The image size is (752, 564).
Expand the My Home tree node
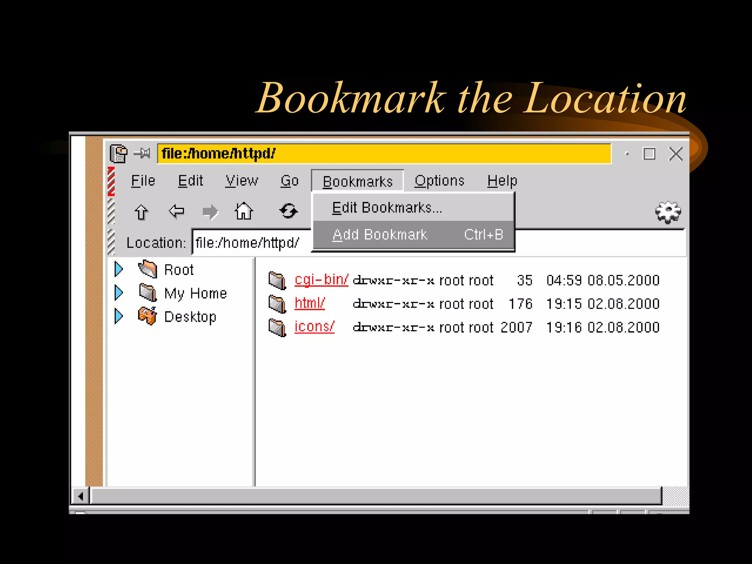118,293
